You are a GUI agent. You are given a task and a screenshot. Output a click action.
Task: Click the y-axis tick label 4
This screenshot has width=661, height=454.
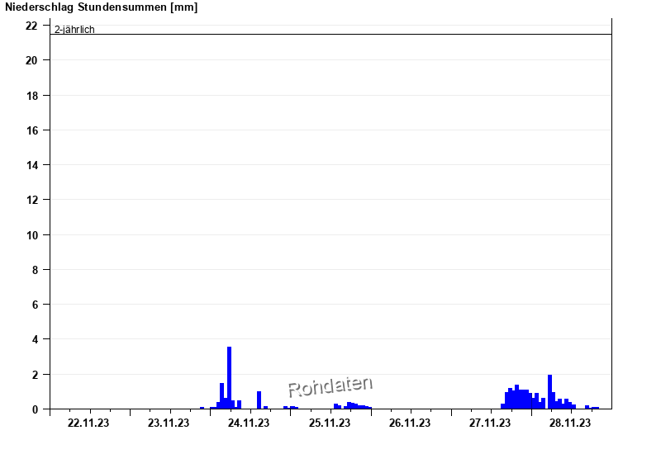[x=35, y=339]
